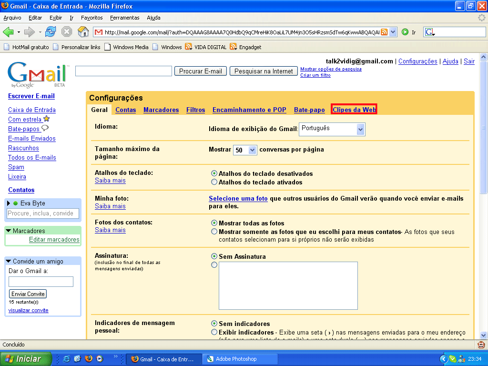
Task: Launch Outlook Express from quick launch
Action: [x=77, y=359]
